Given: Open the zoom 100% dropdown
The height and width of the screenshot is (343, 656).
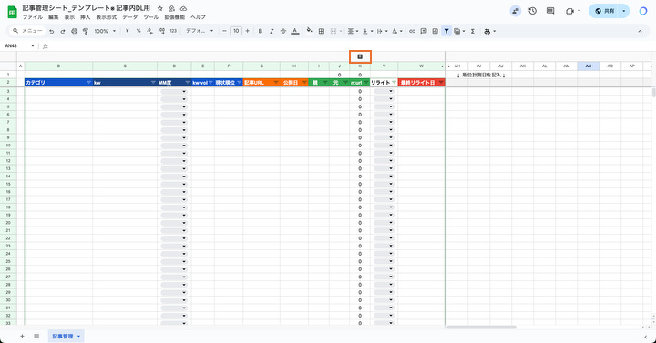Looking at the screenshot, I should (x=105, y=31).
